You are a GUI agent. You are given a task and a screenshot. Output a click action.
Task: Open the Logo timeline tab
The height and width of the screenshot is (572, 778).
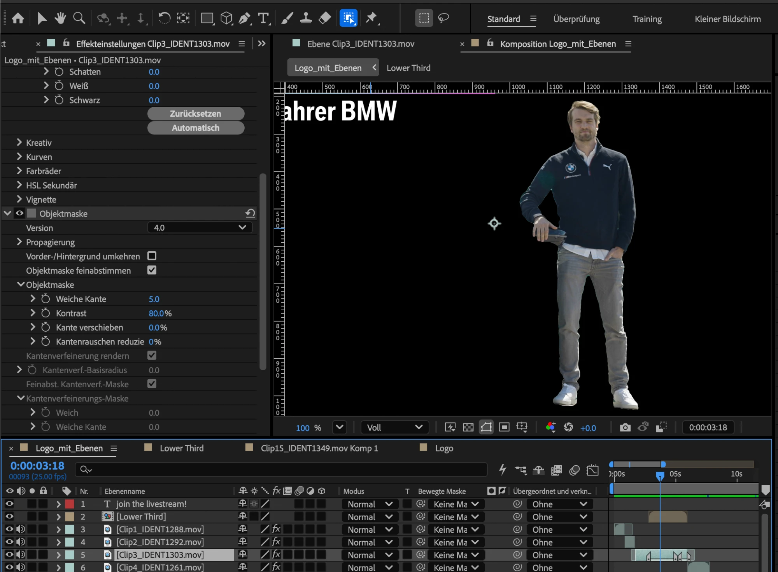tap(444, 448)
